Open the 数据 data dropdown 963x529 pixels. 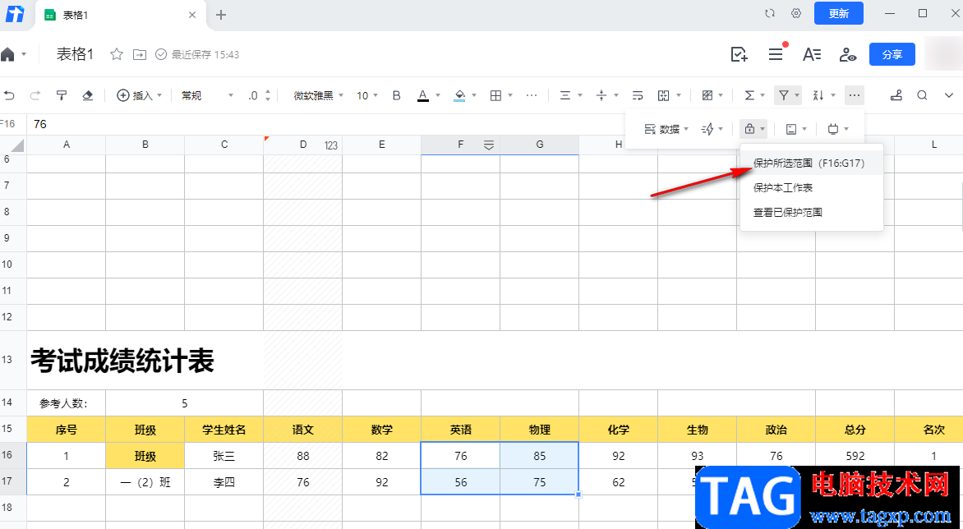(x=666, y=129)
